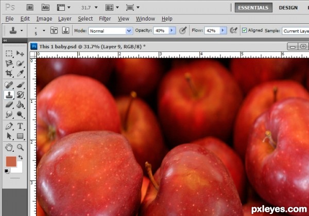This screenshot has height=216, width=309.
Task: Select the Rectangle shape tool
Action: pyautogui.click(x=20, y=136)
